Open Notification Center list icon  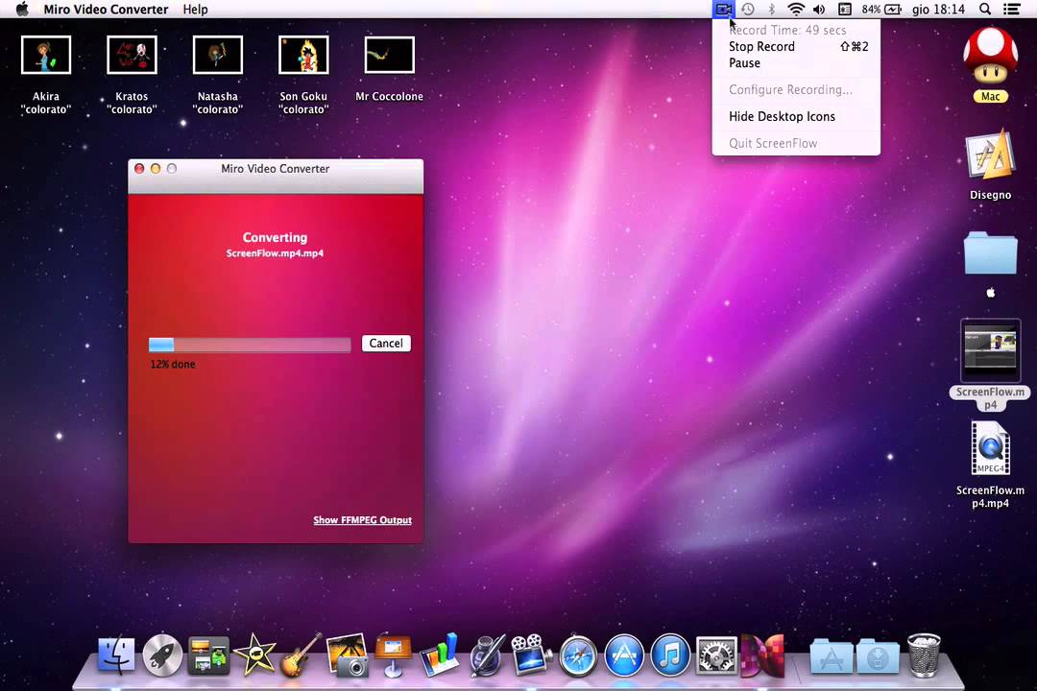pyautogui.click(x=1011, y=10)
